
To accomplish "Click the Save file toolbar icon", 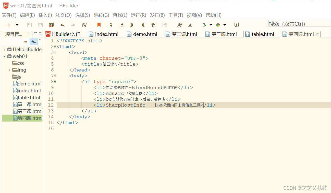I will pos(29,25).
